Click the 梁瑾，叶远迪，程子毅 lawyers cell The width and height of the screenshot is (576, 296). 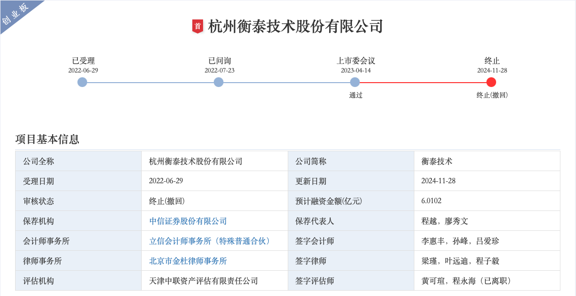tap(487, 261)
